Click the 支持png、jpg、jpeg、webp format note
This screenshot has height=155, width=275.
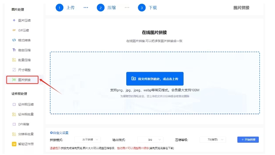point(155,90)
